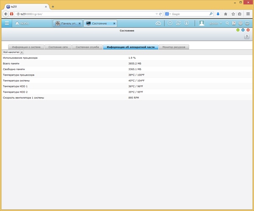Select the ts251 browser tab

pyautogui.click(x=27, y=7)
